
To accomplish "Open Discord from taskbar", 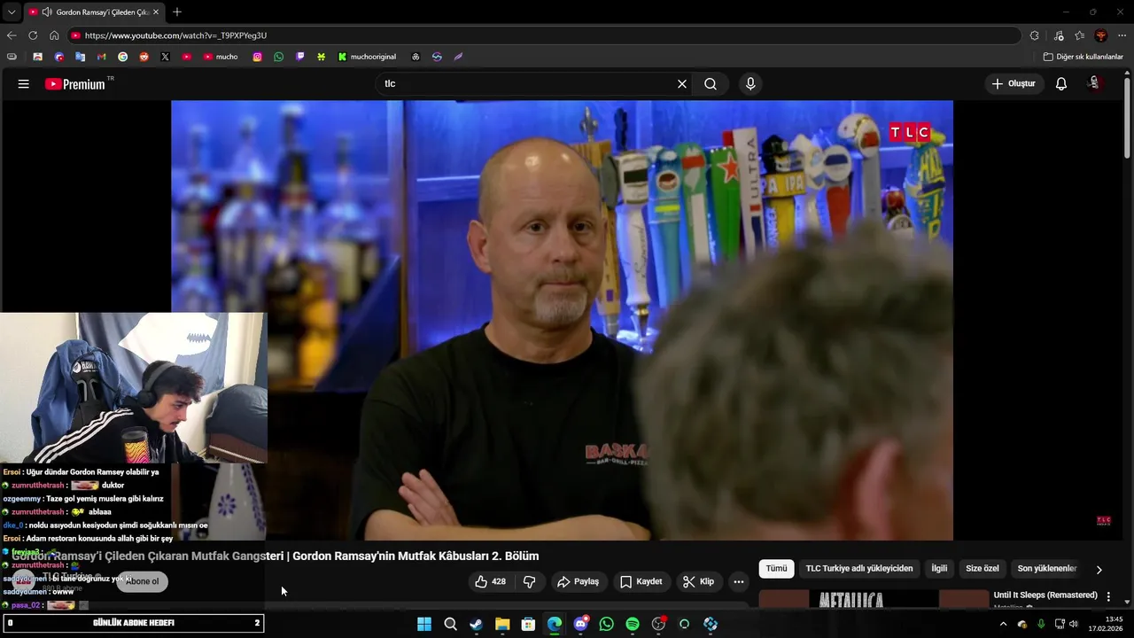I will [580, 624].
